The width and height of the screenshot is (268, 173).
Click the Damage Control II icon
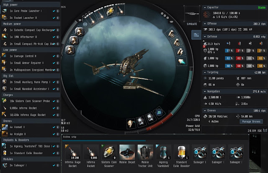pos(5,56)
